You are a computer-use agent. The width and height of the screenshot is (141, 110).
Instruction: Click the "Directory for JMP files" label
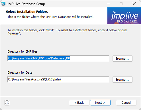(23, 51)
